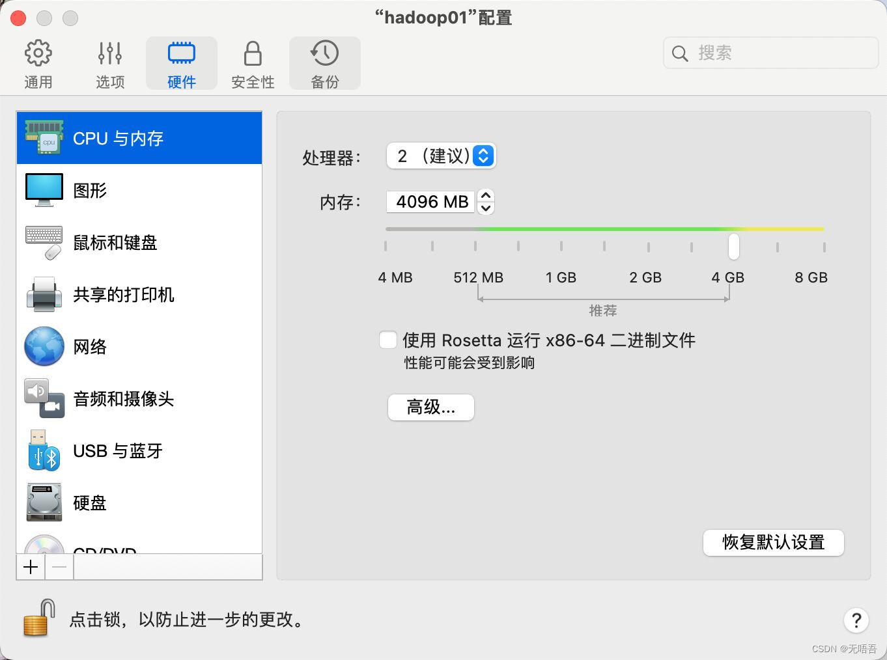Open the 处理器 processor count dropdown
The height and width of the screenshot is (660, 887).
point(442,156)
